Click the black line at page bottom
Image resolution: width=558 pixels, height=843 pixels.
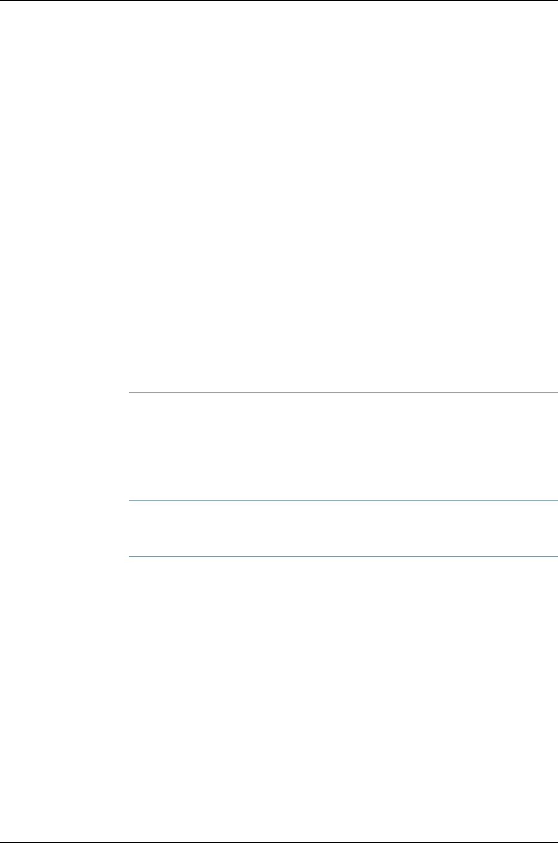279,842
